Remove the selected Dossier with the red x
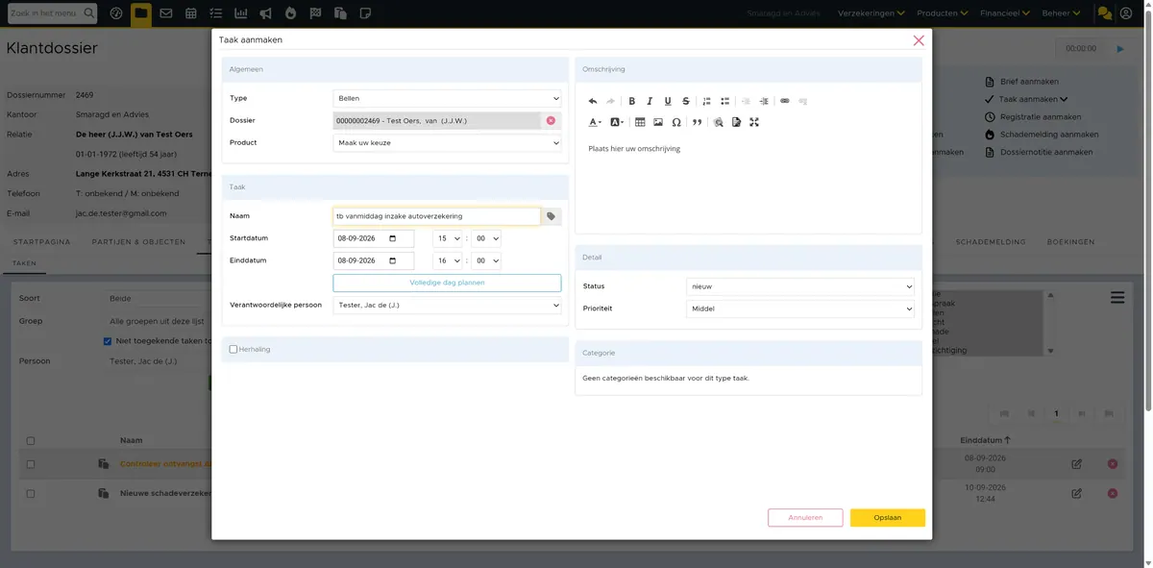1153x568 pixels. tap(551, 121)
